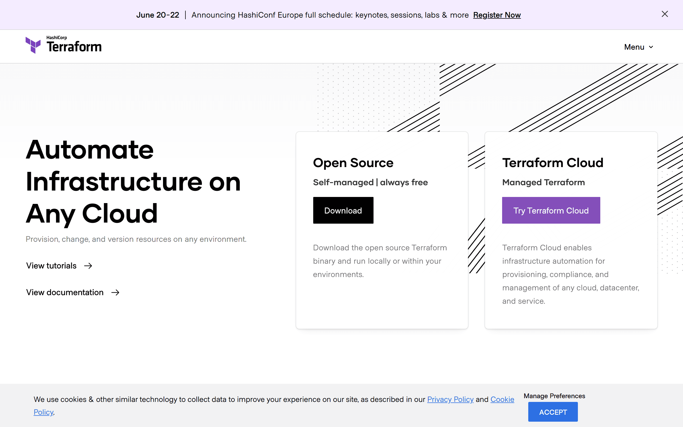Close the HashiConf announcement banner
The image size is (683, 427).
[x=665, y=14]
